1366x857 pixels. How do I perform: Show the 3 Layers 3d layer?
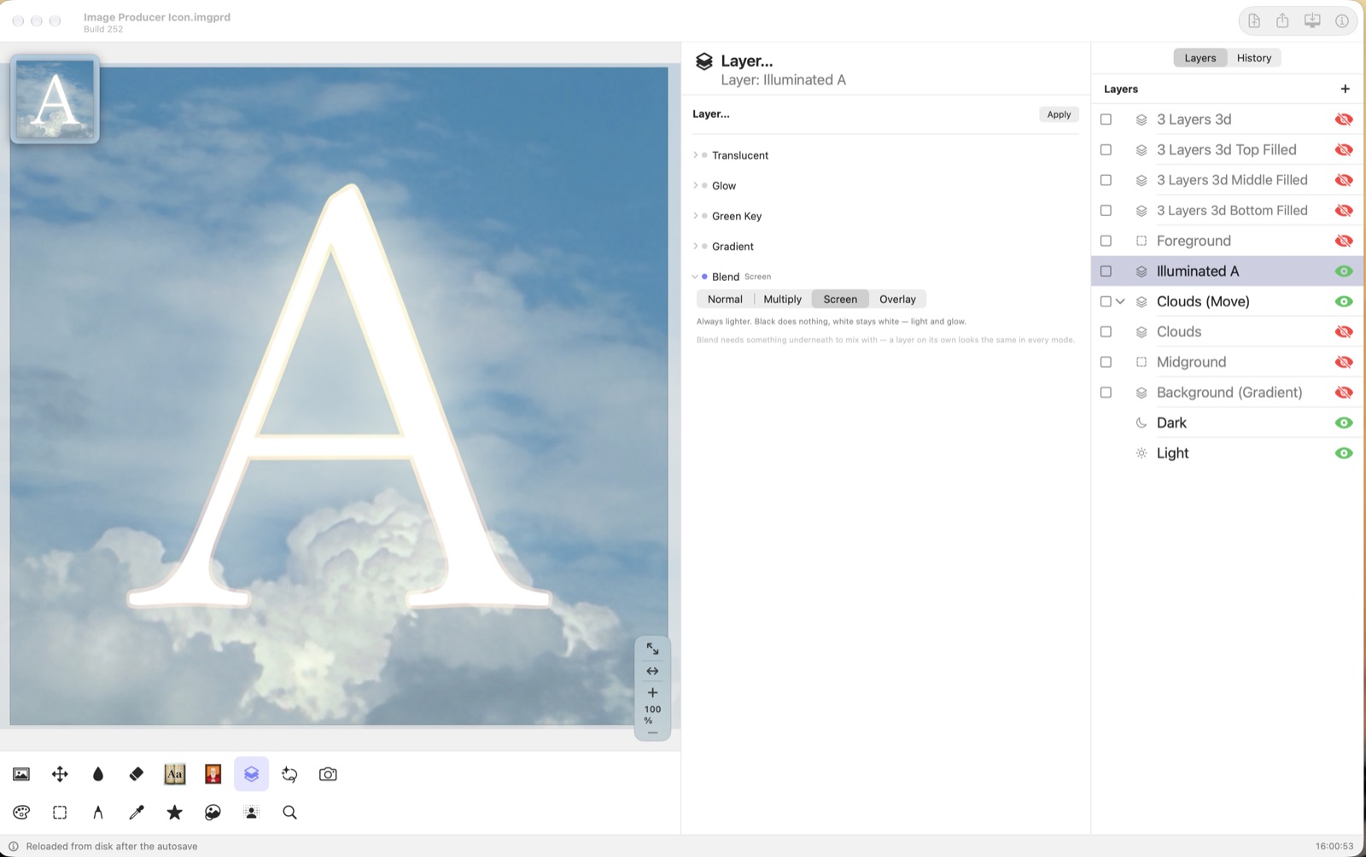coord(1344,120)
